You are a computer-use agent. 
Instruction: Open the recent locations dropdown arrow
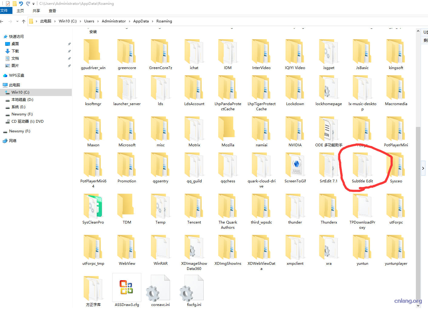[17, 21]
